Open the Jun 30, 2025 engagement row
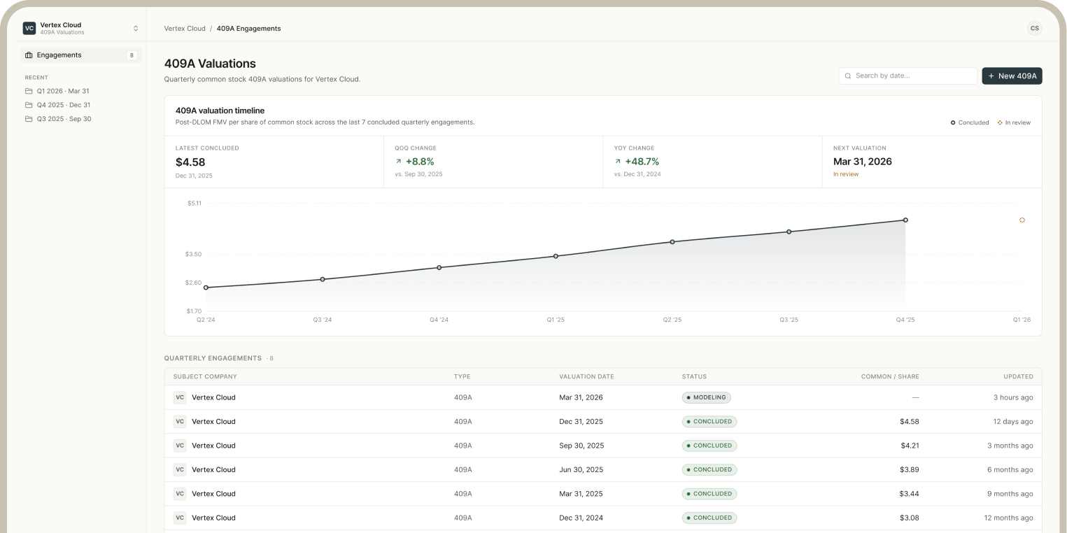 tap(603, 470)
